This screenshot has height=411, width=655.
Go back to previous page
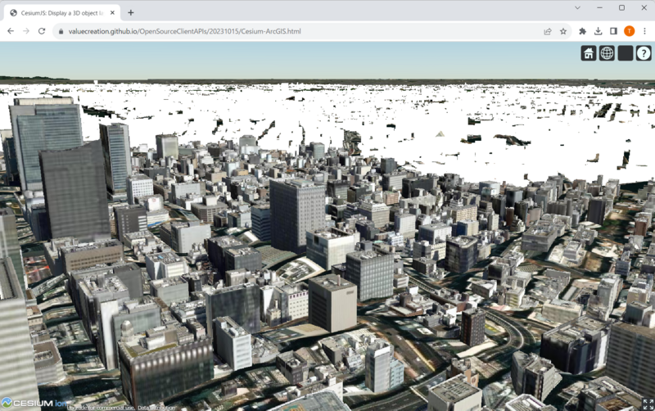11,31
